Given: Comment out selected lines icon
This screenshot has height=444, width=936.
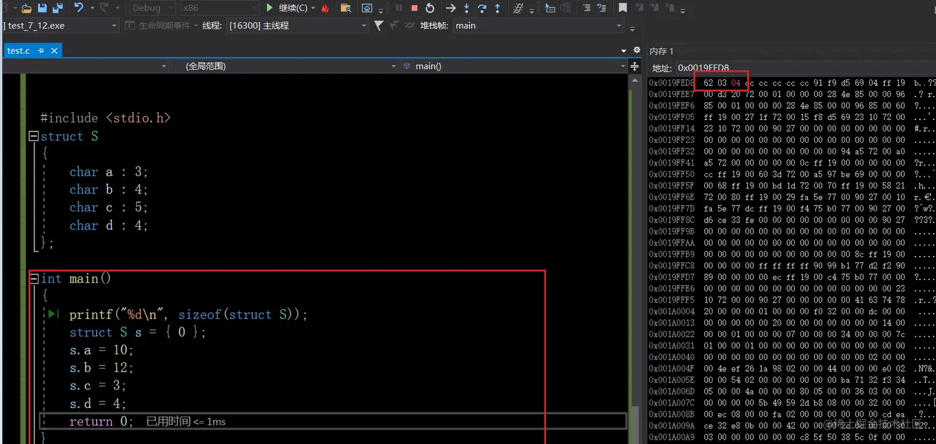Looking at the screenshot, I should [586, 8].
